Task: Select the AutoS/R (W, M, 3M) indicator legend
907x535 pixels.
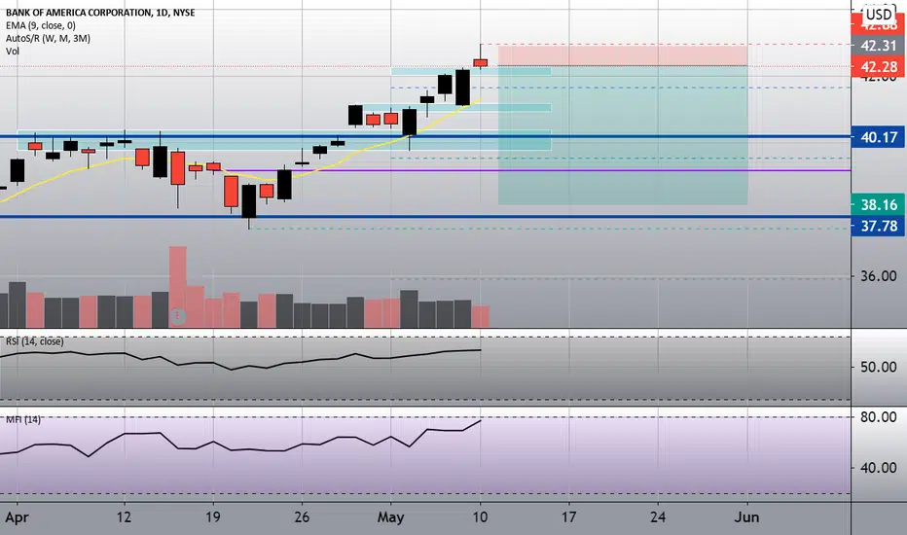Action: pos(48,38)
